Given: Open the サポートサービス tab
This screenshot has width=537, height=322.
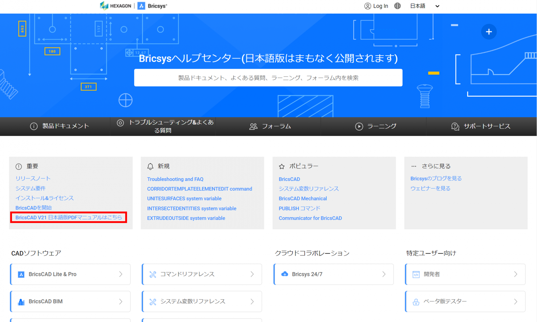Looking at the screenshot, I should coord(481,126).
